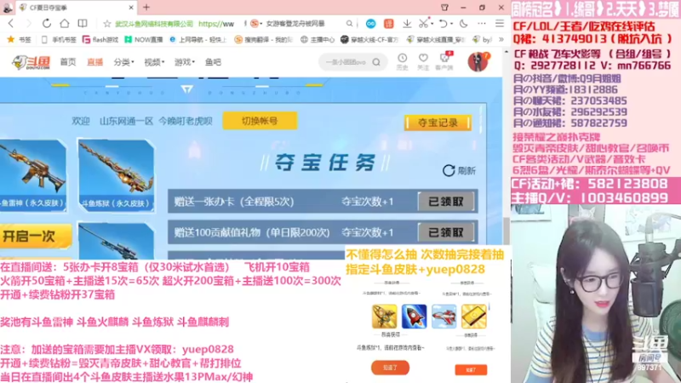Select the 斗鱼雷神 weapon skin thumbnail

(x=33, y=175)
